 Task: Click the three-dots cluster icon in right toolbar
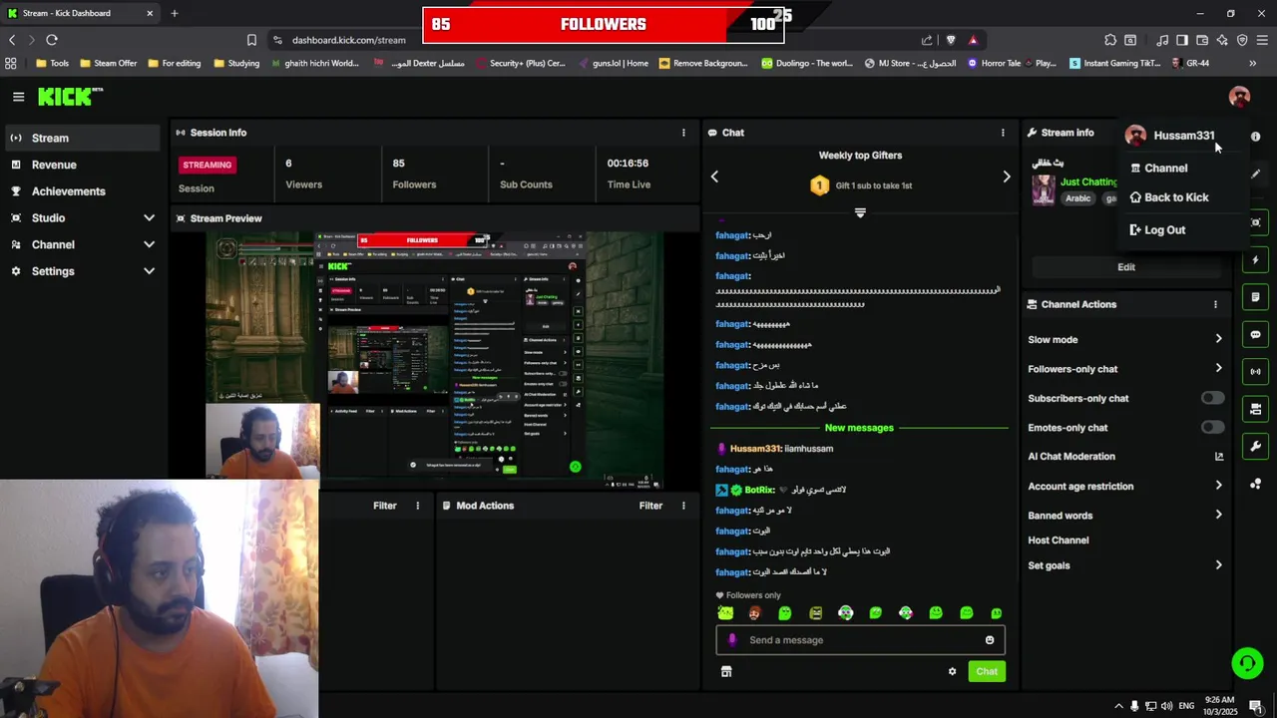[1256, 484]
